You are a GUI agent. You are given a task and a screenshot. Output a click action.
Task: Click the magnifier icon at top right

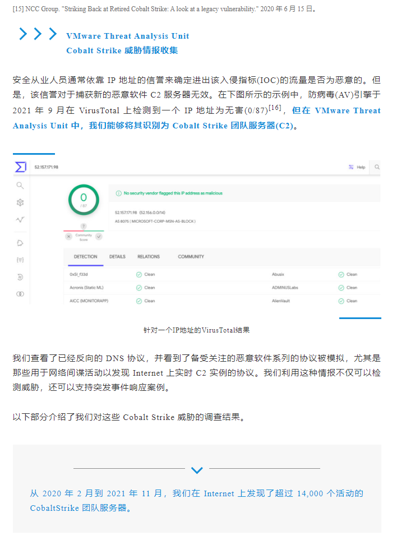point(377,167)
